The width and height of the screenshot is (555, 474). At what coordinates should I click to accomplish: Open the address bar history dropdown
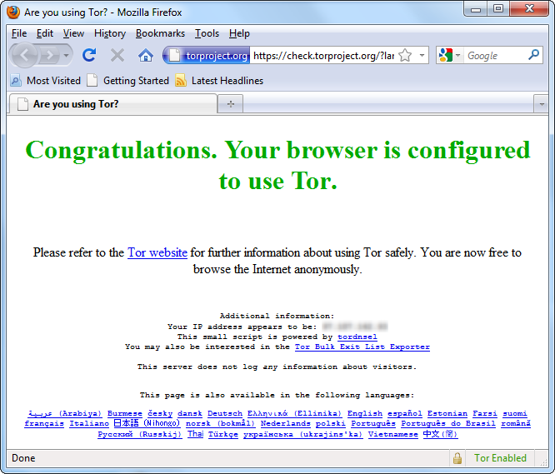[x=422, y=55]
